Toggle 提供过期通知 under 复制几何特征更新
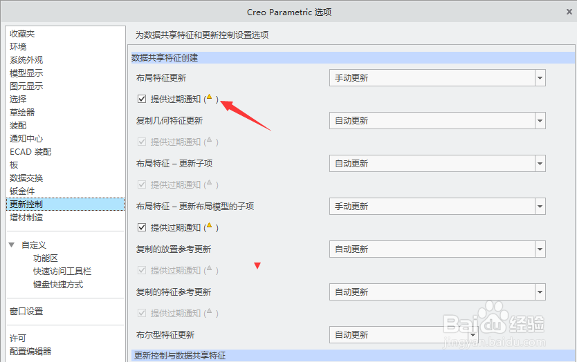The image size is (577, 362). [142, 142]
